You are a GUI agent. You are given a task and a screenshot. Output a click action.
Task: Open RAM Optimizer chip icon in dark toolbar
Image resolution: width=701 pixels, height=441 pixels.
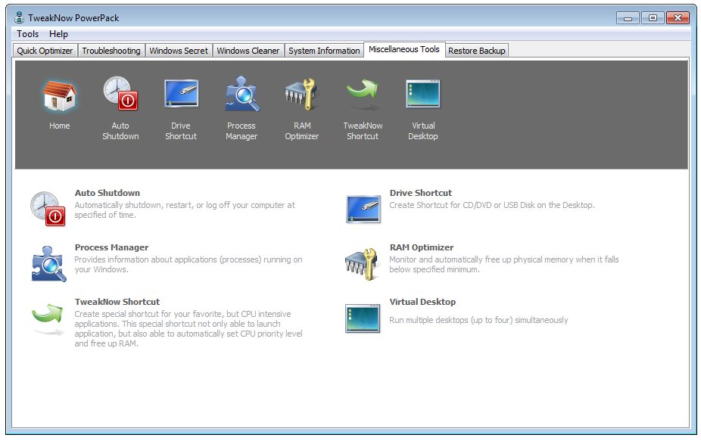point(302,94)
